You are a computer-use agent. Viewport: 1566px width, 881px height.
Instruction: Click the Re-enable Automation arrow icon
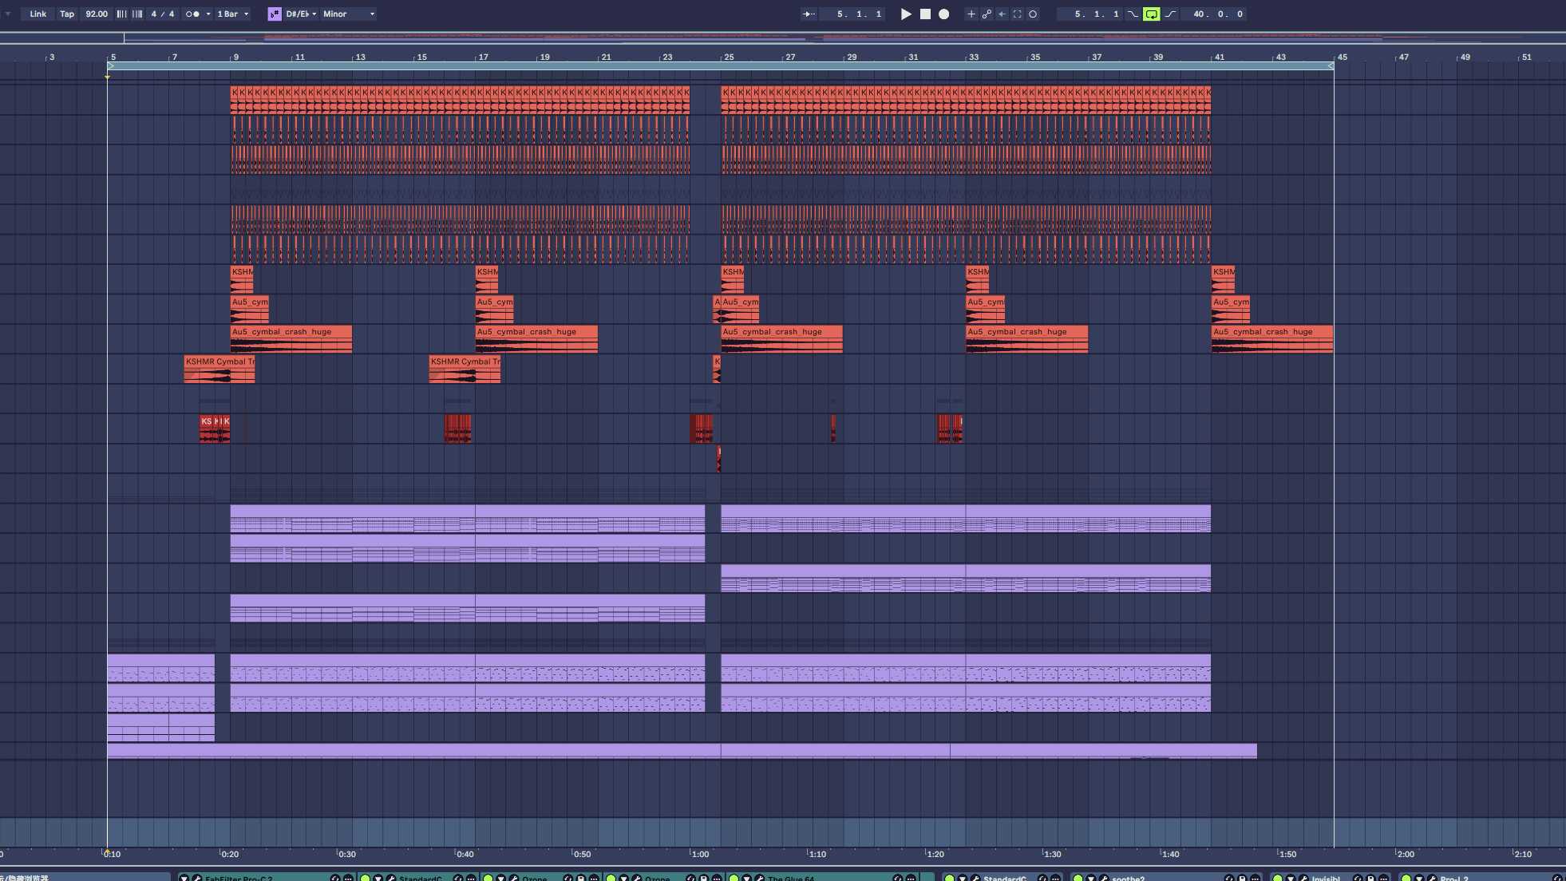1002,14
